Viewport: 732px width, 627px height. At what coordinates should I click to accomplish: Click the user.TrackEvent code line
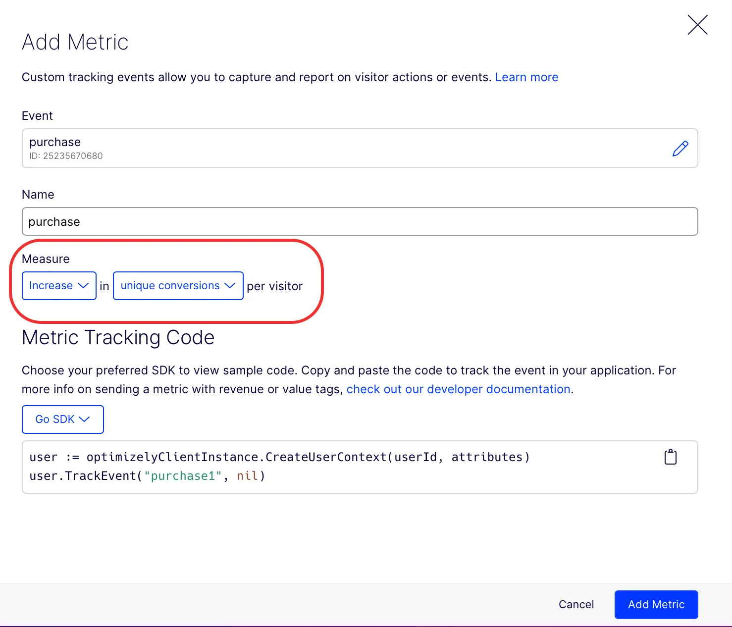click(148, 476)
